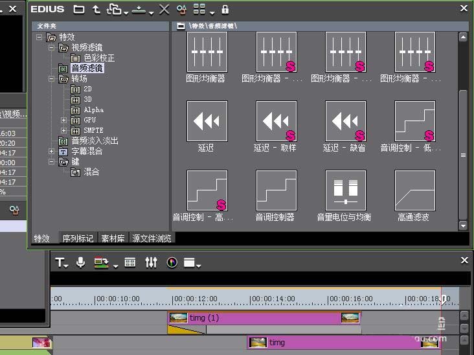Toggle the lock icon in effects toolbar

click(x=225, y=9)
